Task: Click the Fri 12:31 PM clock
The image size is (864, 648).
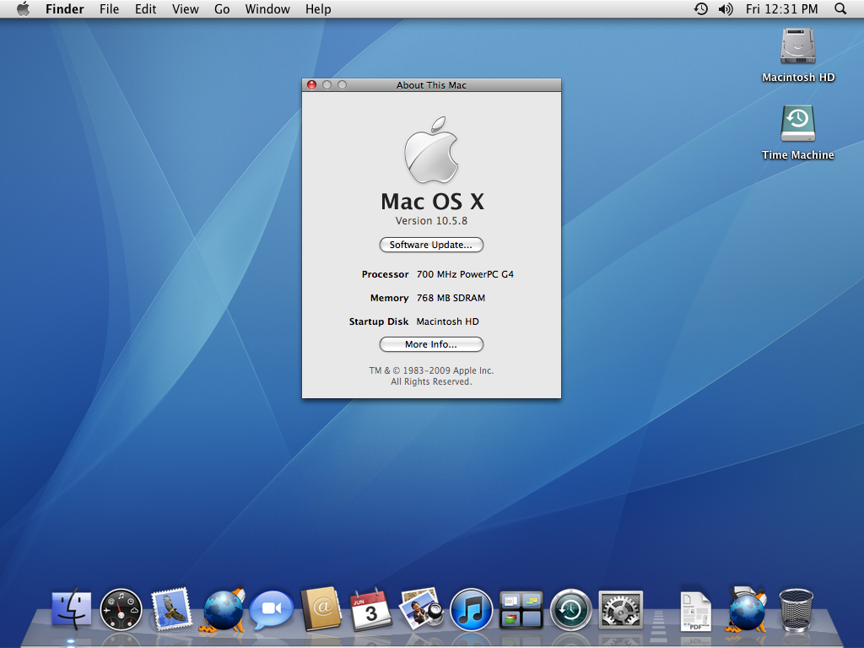Action: click(781, 8)
